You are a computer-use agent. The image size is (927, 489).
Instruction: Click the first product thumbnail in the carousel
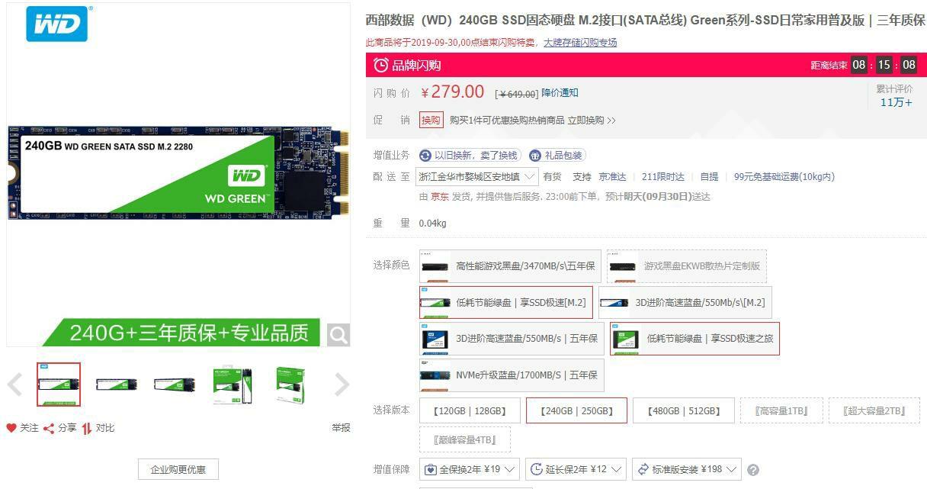click(57, 384)
